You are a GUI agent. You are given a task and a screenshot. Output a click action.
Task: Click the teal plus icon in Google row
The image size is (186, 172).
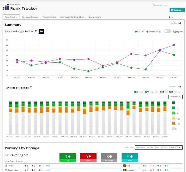[x=47, y=166]
